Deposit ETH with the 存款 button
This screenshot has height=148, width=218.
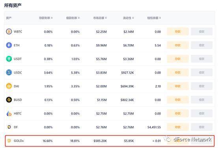click(178, 45)
